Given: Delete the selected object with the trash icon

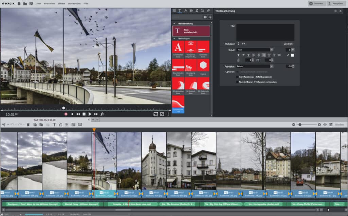Looking at the screenshot, I should click(x=28, y=124).
